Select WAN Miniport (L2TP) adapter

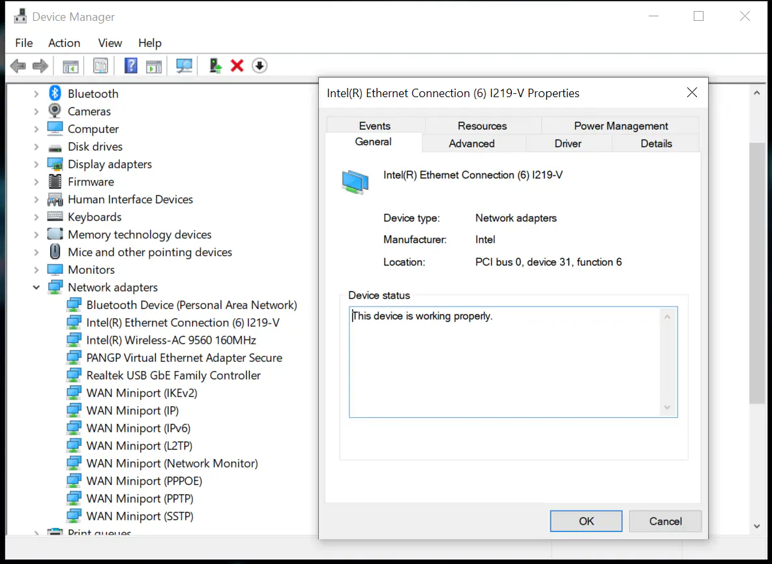click(x=139, y=445)
